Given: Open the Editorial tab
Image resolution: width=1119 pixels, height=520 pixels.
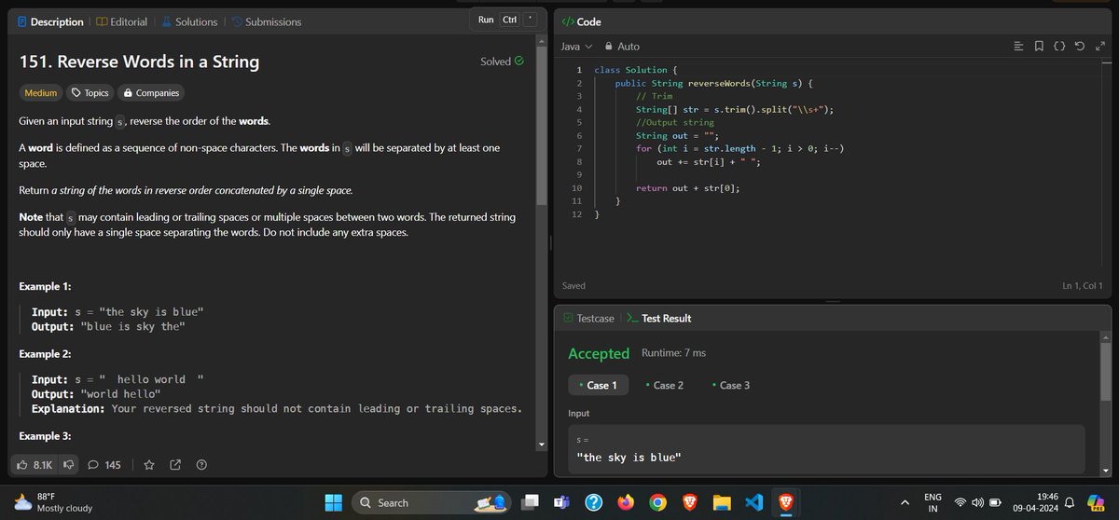Looking at the screenshot, I should tap(120, 21).
